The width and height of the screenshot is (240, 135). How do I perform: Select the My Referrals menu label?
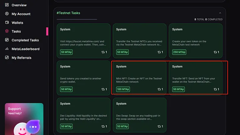coord(22,58)
